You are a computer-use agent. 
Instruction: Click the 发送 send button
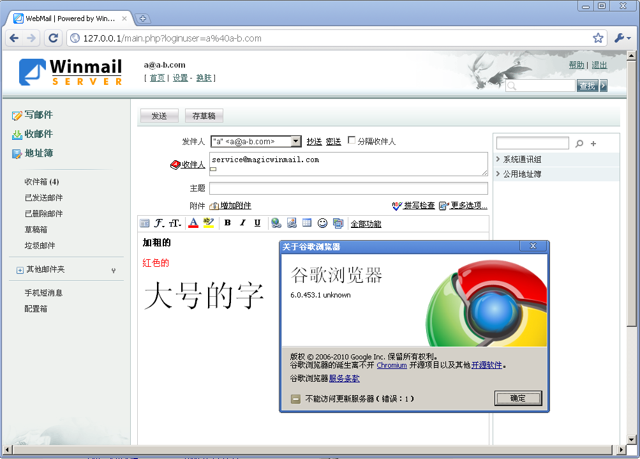click(159, 116)
